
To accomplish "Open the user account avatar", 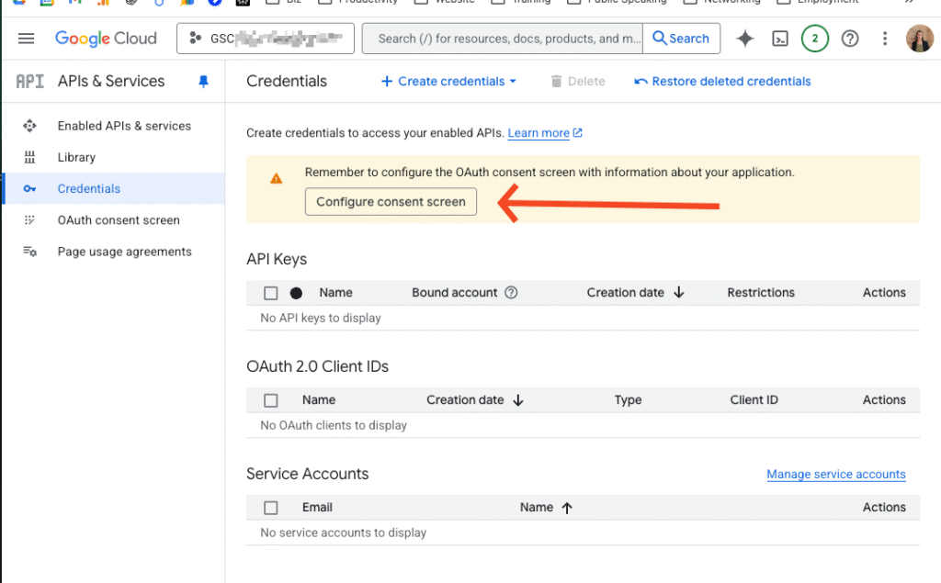I will tap(919, 39).
